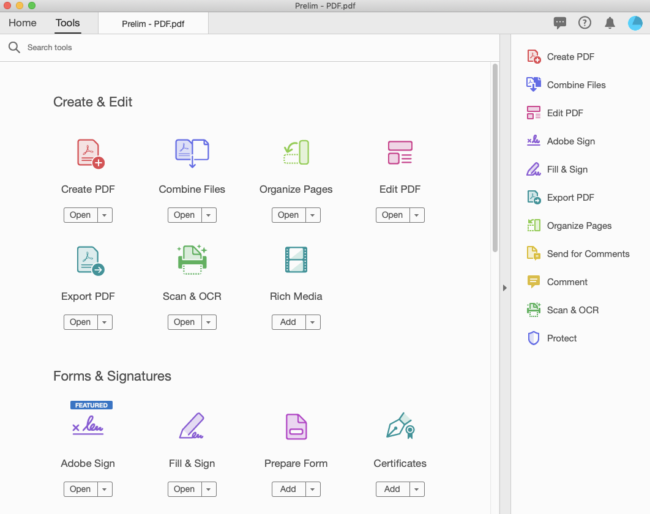Click the Create PDF tool icon in main grid

click(x=91, y=154)
